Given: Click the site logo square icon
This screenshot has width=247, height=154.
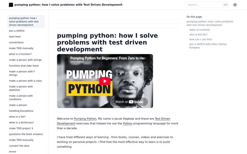Looking at the screenshot, I should (x=11, y=5).
